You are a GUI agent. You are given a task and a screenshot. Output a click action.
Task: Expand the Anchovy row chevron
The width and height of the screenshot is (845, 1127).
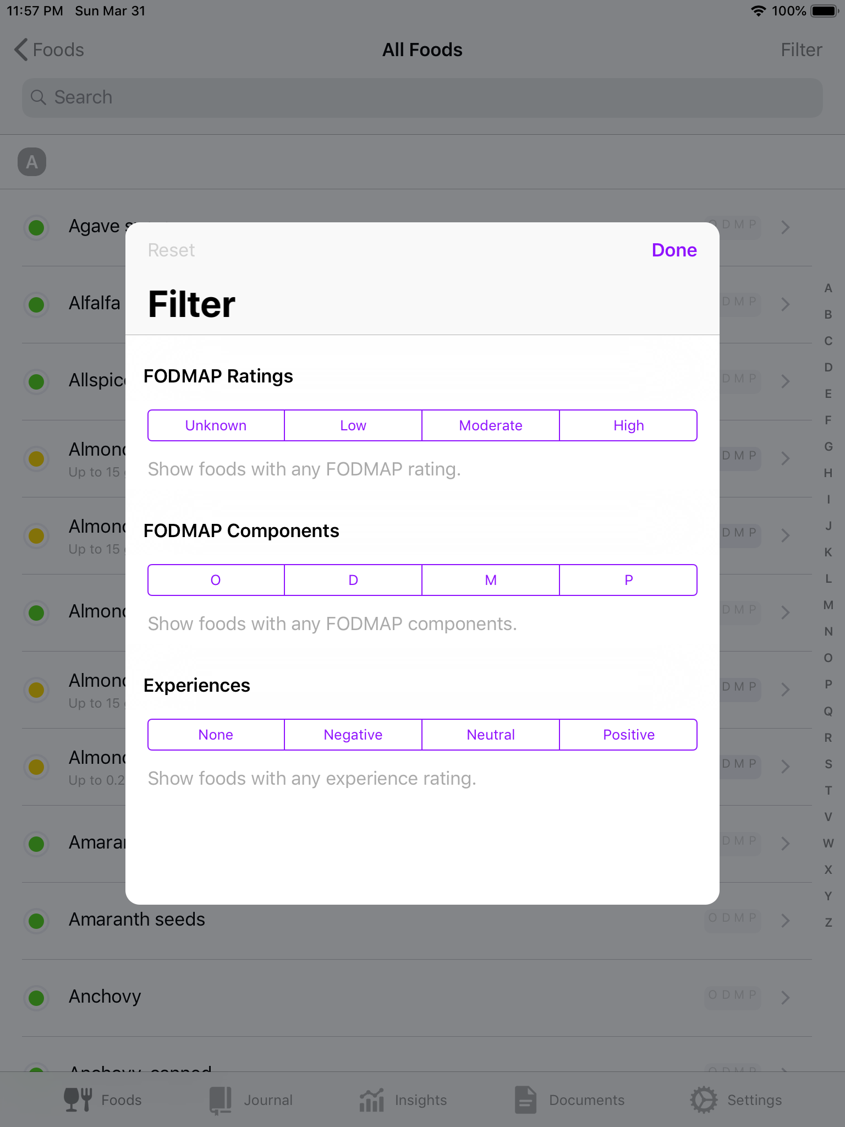786,997
